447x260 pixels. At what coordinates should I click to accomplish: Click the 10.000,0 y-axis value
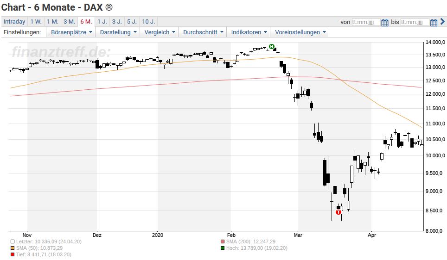[x=435, y=155]
